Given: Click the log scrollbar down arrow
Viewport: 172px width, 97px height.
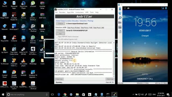Looking at the screenshot, I should pyautogui.click(x=114, y=76).
